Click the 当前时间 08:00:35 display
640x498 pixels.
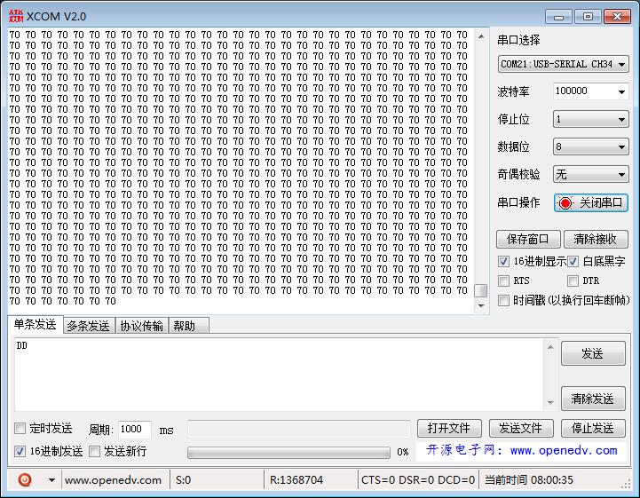coord(529,480)
